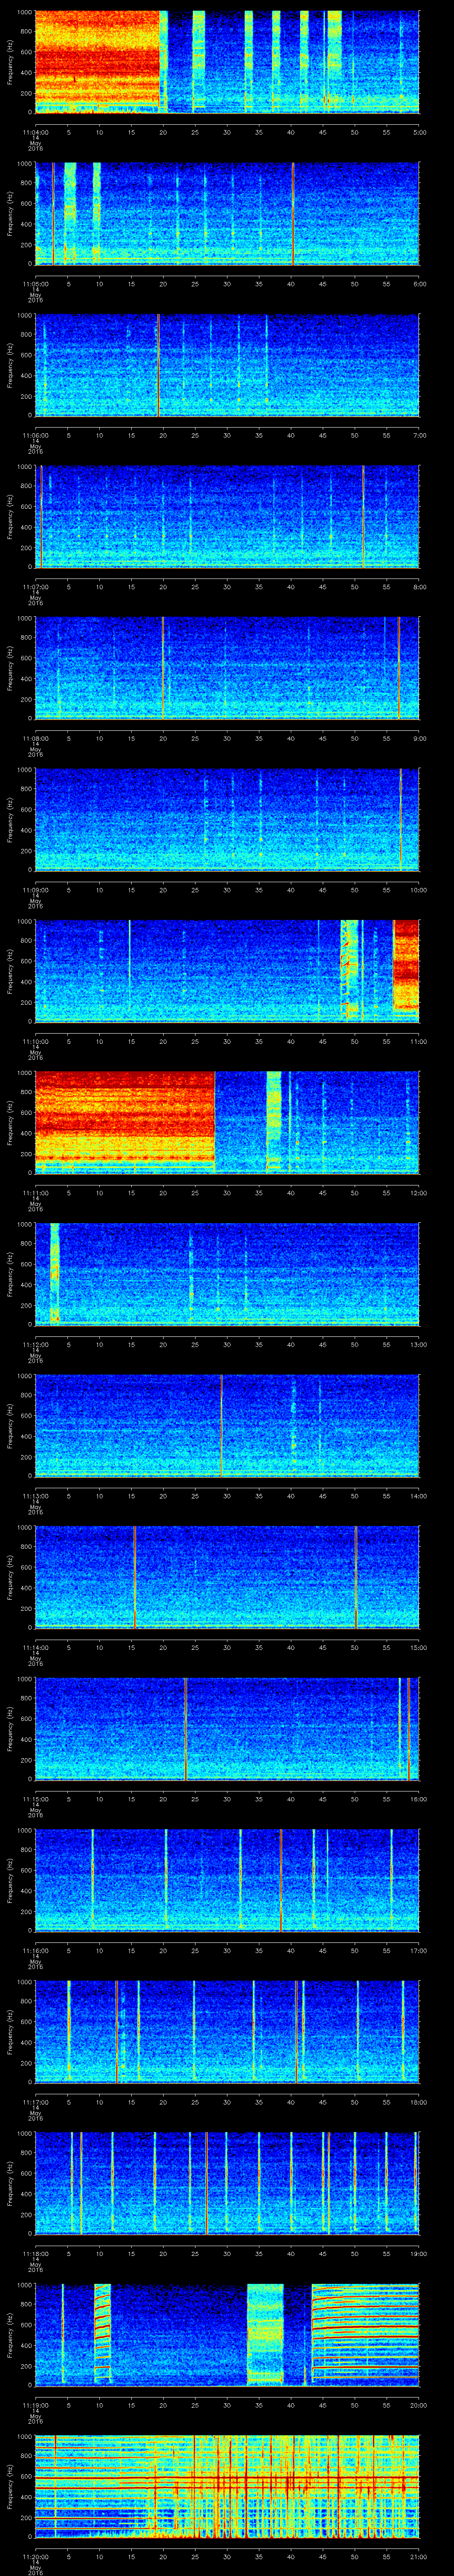Click the spectrogram panel starting at 11:10:00
This screenshot has height=2576, width=454.
227,971
